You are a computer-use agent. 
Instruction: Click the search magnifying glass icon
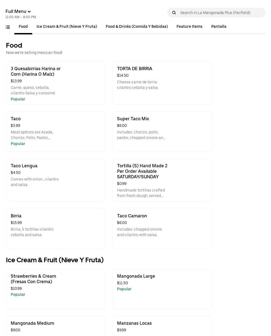pos(174,13)
